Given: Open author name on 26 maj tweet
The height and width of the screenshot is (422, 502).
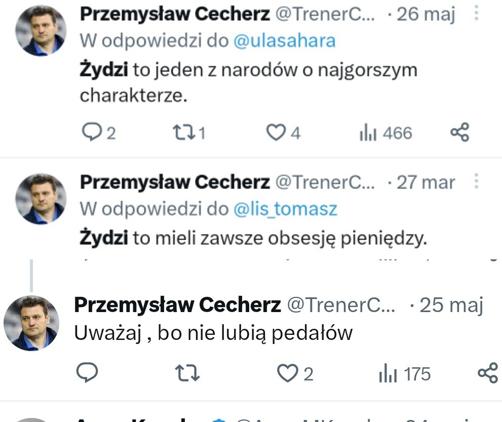Looking at the screenshot, I should point(175,14).
